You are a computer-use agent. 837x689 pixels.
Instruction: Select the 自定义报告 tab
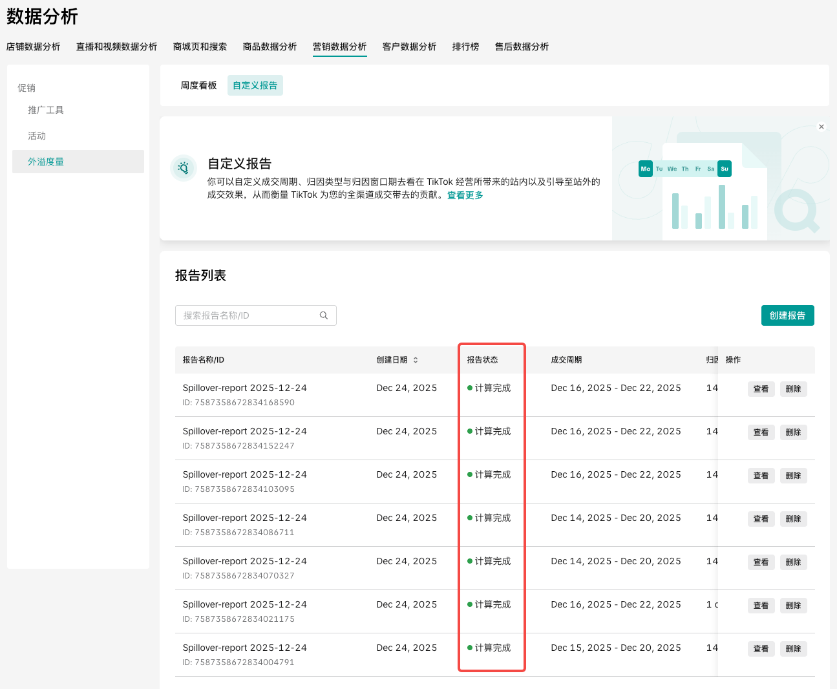(x=255, y=85)
